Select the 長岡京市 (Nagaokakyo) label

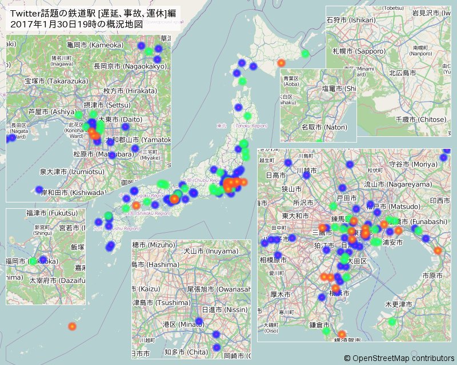pyautogui.click(x=130, y=66)
